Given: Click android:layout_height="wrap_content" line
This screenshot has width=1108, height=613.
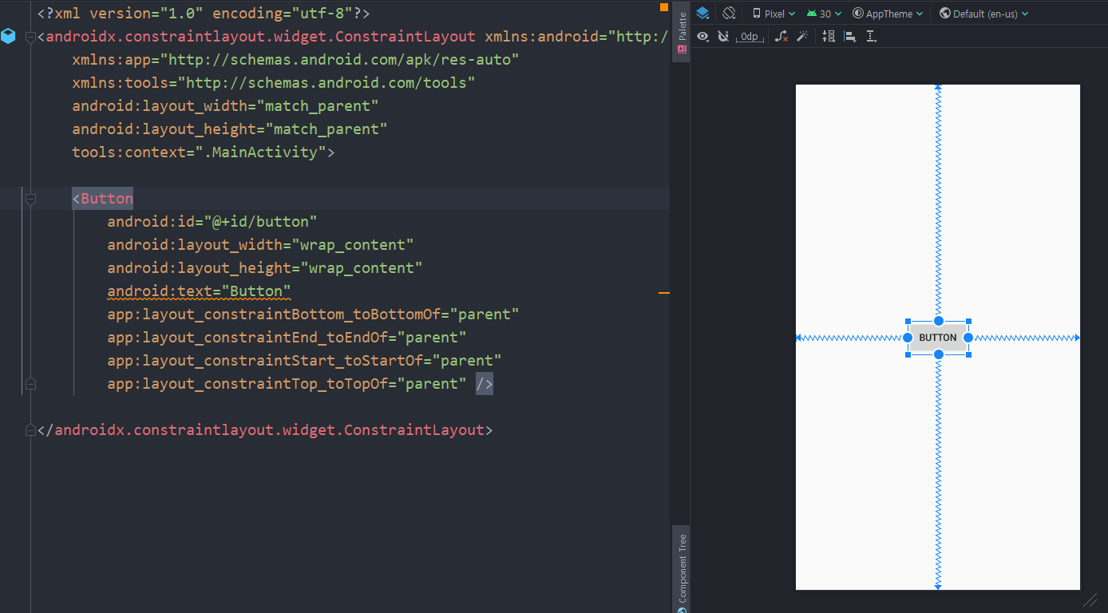Looking at the screenshot, I should (265, 268).
